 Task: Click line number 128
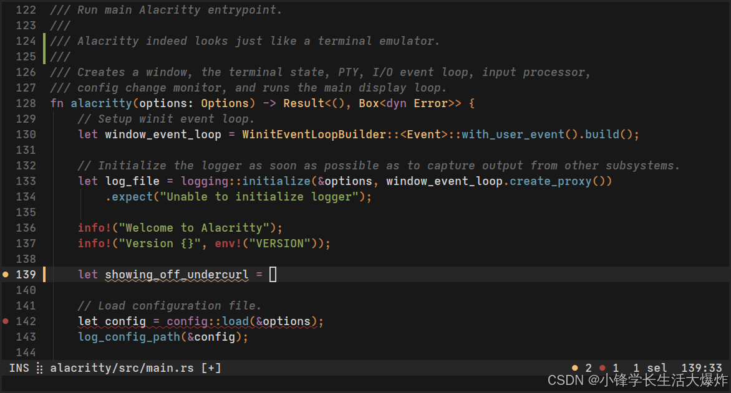(x=26, y=103)
